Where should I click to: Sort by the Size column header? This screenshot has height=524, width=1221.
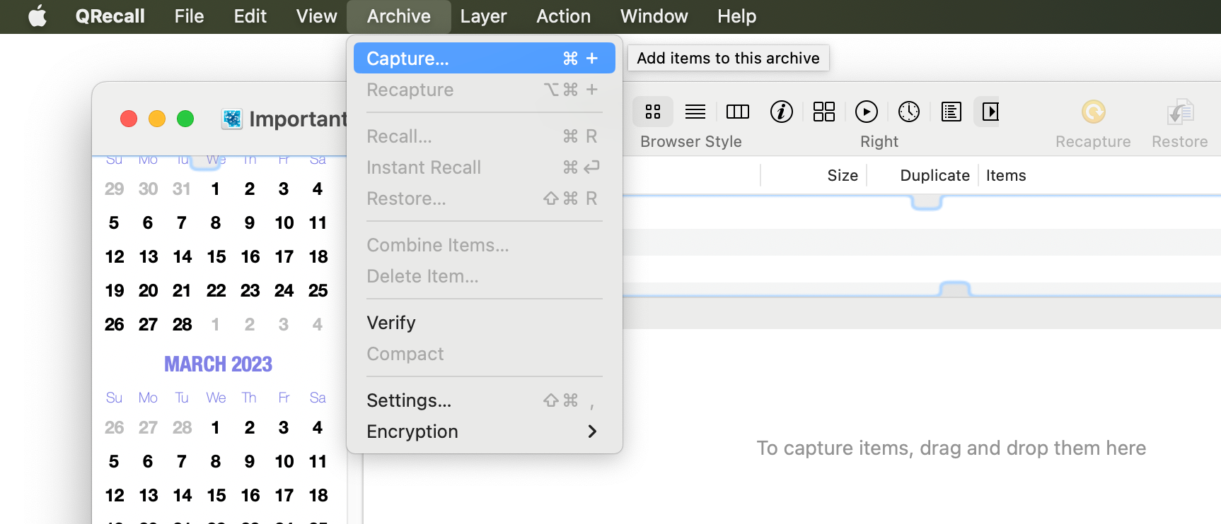tap(843, 175)
